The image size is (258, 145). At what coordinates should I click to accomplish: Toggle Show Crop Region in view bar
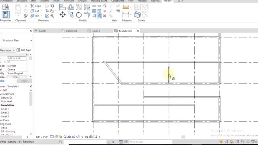pyautogui.click(x=73, y=137)
